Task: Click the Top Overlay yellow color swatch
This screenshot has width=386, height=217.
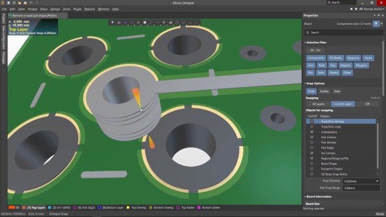Action: [128, 207]
